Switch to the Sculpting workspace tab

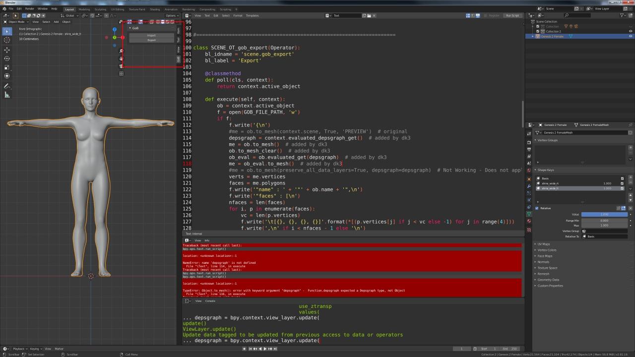pyautogui.click(x=100, y=9)
